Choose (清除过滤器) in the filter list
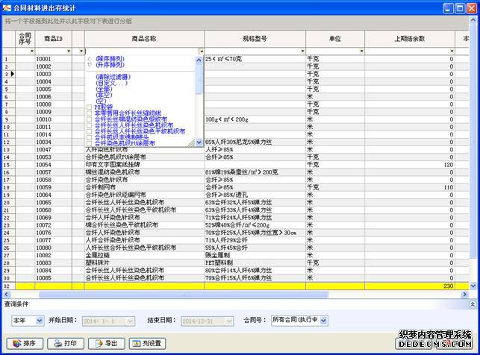 [116, 76]
